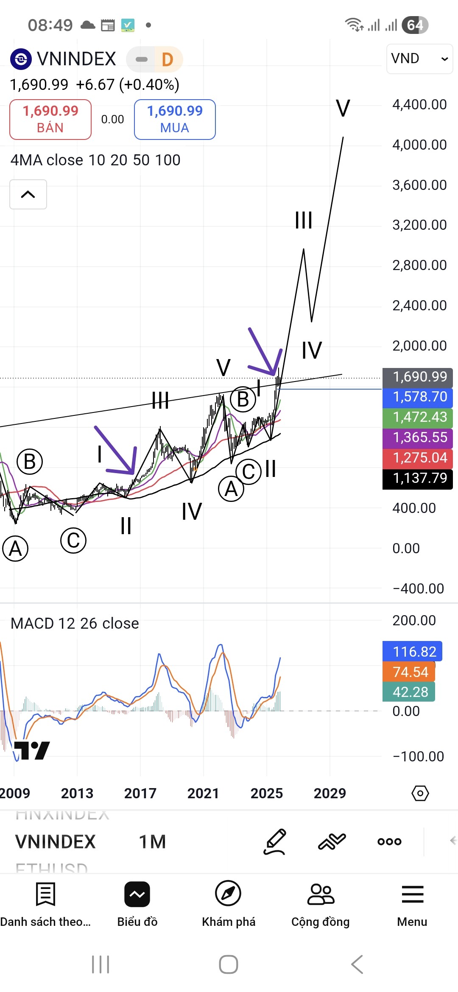Select the teal 42.28 histogram value label
This screenshot has width=458, height=992.
[x=409, y=692]
